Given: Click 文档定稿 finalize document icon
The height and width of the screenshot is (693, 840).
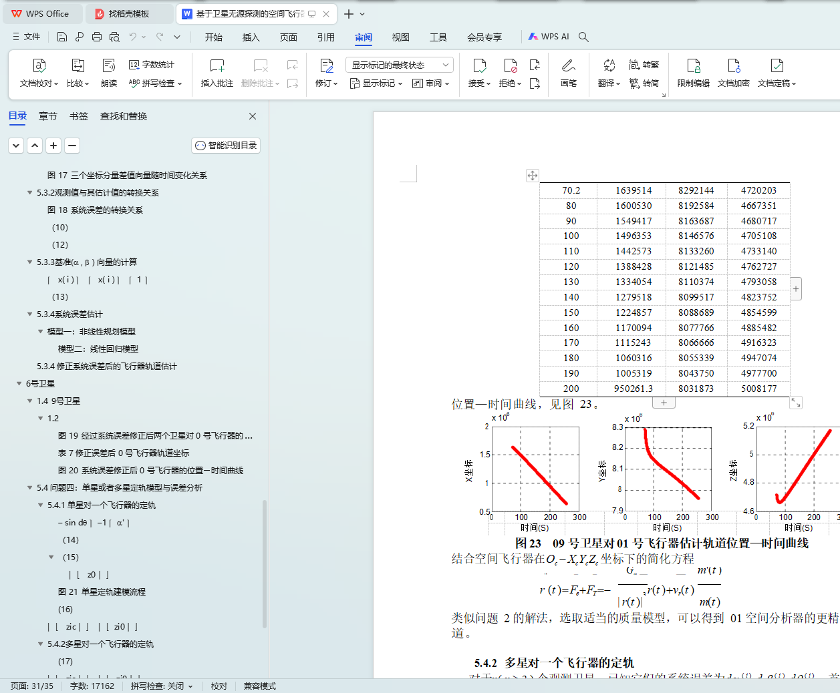Looking at the screenshot, I should (x=777, y=65).
